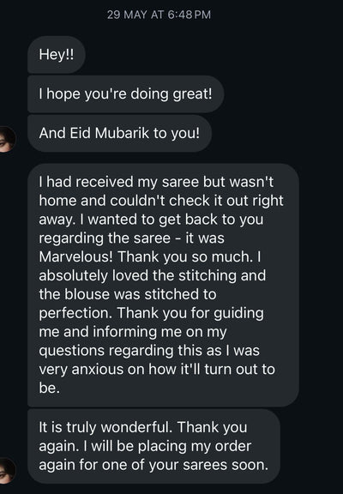Select the "Hey!!" message bubble
Screen dimensions: 343x494
pyautogui.click(x=57, y=55)
